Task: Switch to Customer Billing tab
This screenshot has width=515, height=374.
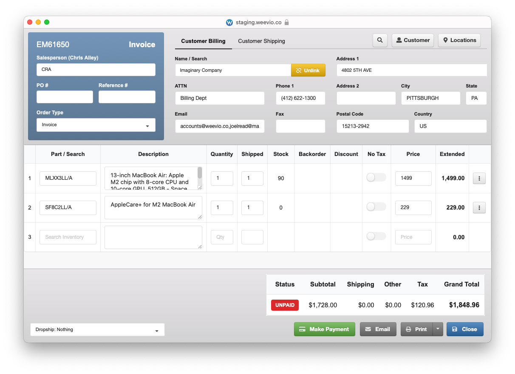Action: coord(203,41)
